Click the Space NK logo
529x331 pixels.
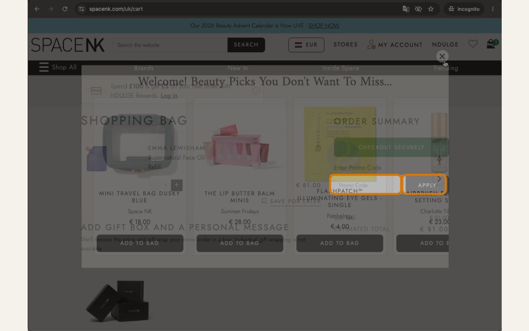[x=68, y=45]
